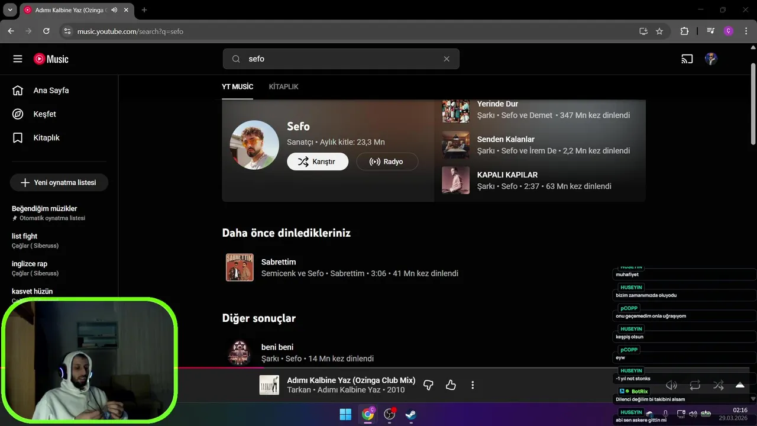This screenshot has width=757, height=426.
Task: Open media control icon in Chrome toolbar
Action: click(x=711, y=31)
